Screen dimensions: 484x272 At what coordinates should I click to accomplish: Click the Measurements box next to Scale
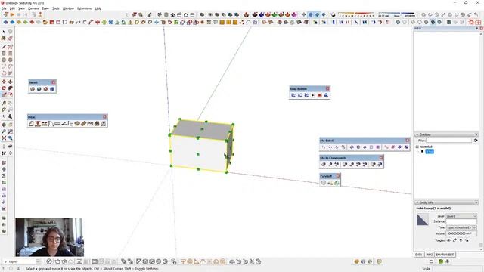coord(457,269)
